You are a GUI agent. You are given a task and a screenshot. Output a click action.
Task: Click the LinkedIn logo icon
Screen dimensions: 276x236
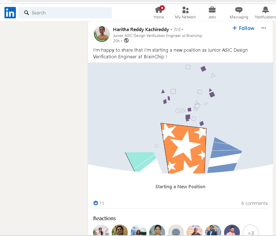tap(10, 13)
